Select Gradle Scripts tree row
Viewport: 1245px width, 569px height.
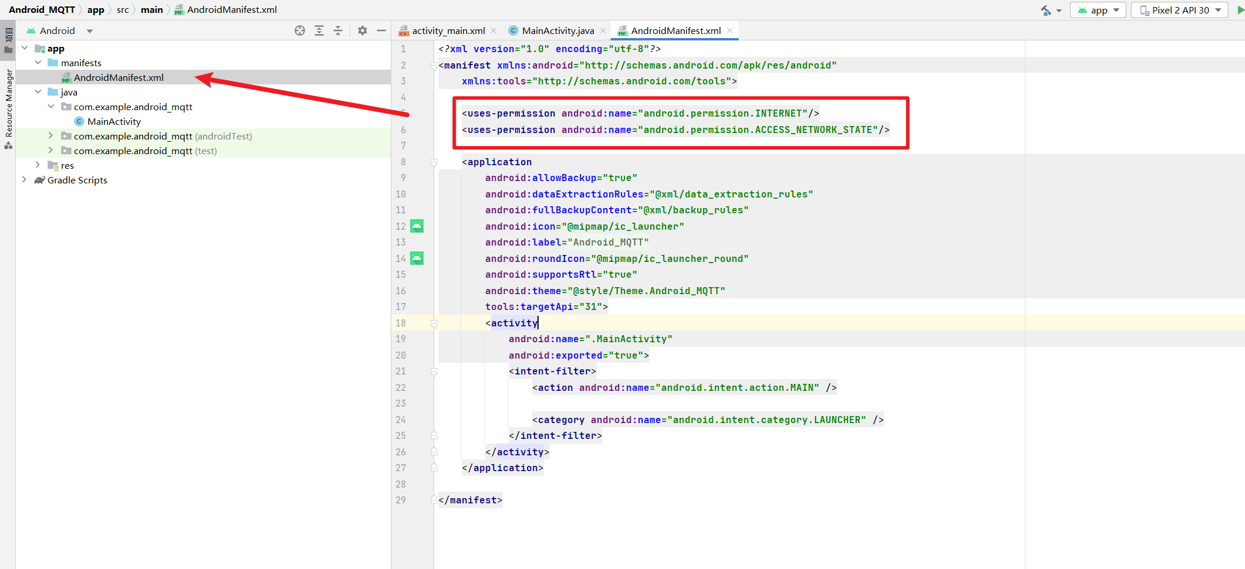click(x=203, y=180)
